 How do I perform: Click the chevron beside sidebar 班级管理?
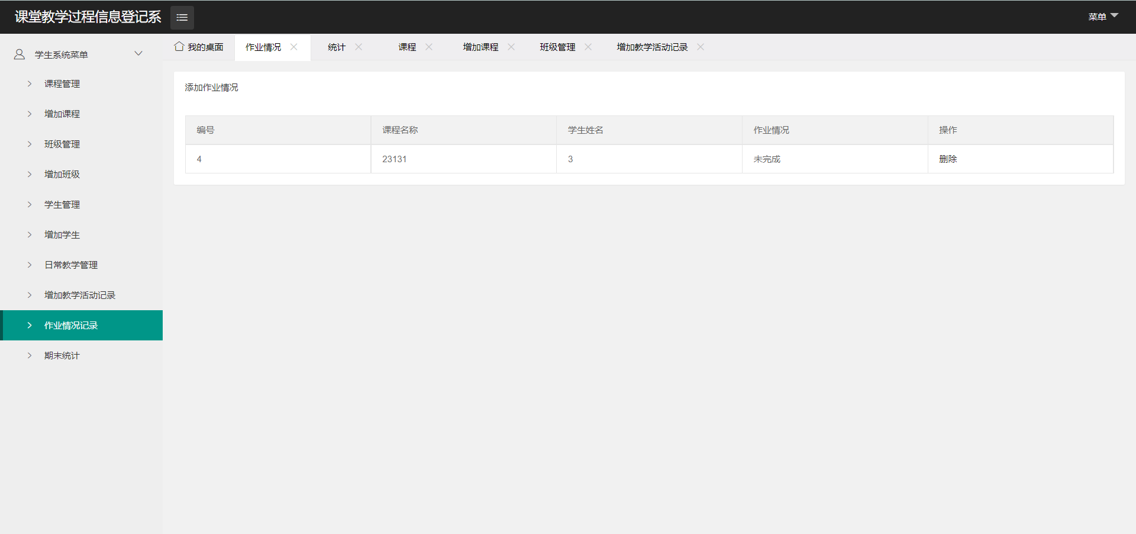[30, 144]
